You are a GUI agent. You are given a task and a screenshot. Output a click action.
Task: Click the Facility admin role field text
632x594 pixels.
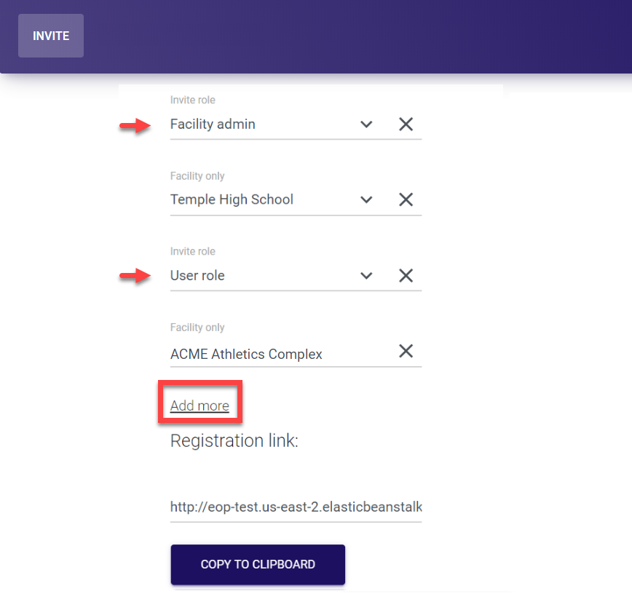tap(213, 124)
